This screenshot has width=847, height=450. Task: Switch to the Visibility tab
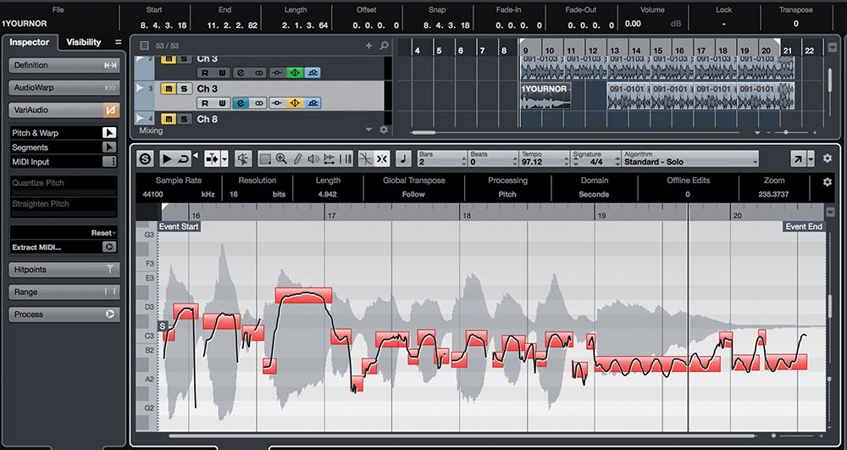[84, 42]
